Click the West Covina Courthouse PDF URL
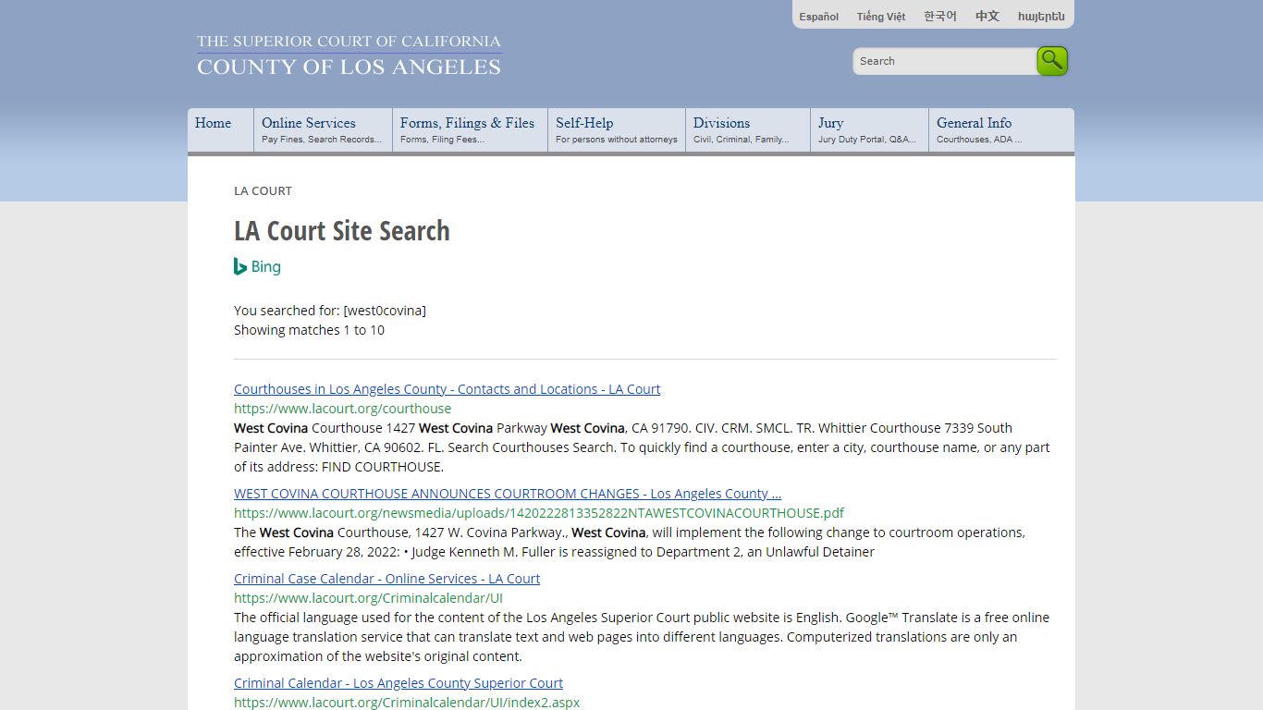Screen dimensions: 1263x710 click(539, 513)
